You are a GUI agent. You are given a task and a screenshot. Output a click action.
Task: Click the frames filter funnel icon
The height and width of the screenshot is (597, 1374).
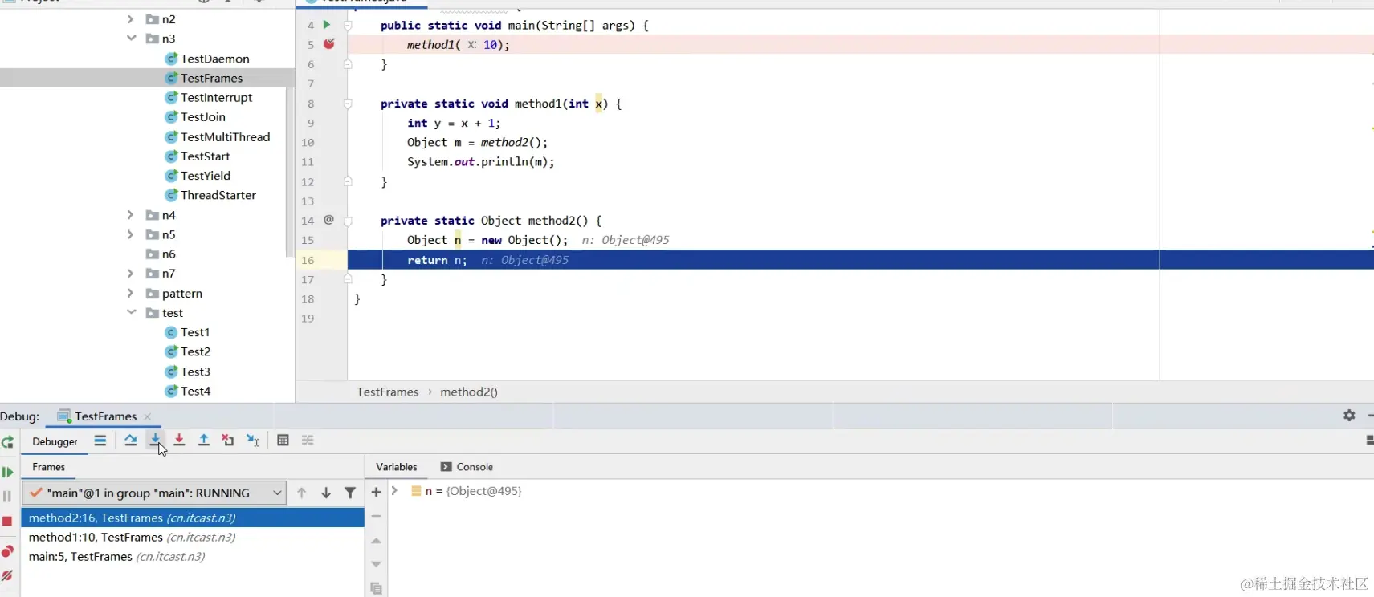tap(350, 493)
